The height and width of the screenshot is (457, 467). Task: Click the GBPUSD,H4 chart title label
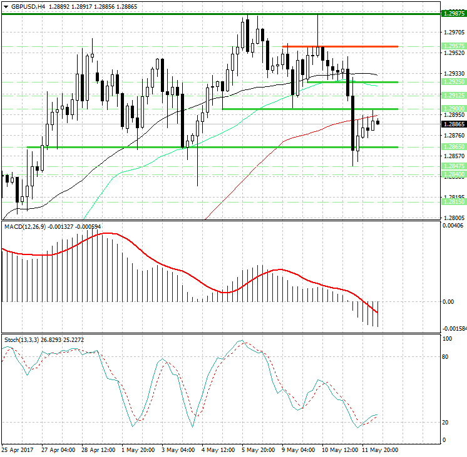pos(24,6)
